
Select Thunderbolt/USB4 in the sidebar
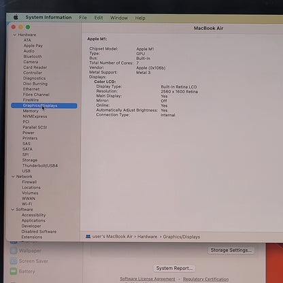[x=40, y=165]
